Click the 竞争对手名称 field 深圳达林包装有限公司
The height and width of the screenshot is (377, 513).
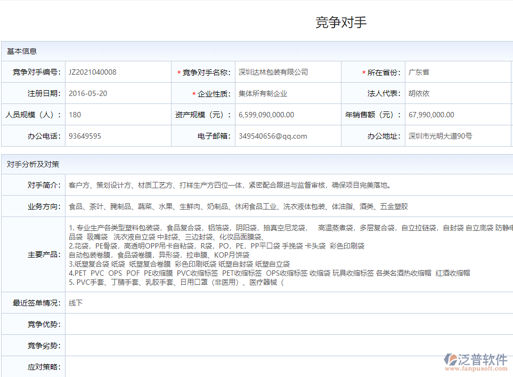(288, 72)
